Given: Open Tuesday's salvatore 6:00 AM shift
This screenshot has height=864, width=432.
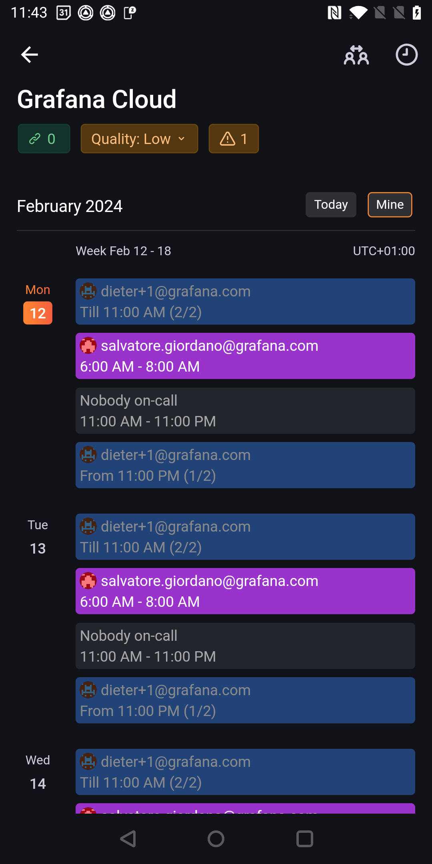Looking at the screenshot, I should click(x=245, y=591).
